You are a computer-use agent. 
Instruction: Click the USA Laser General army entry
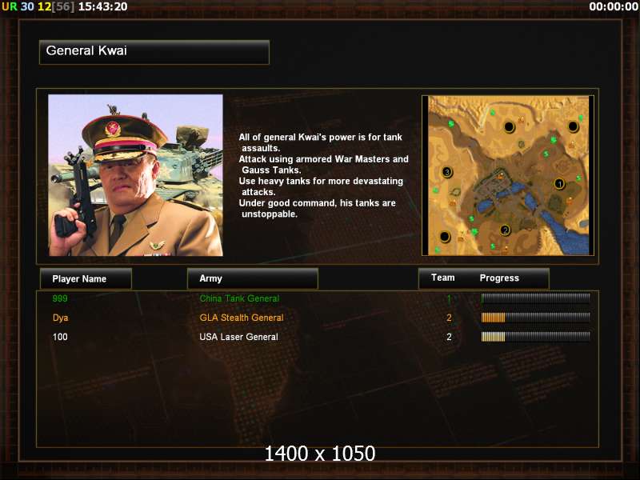238,337
